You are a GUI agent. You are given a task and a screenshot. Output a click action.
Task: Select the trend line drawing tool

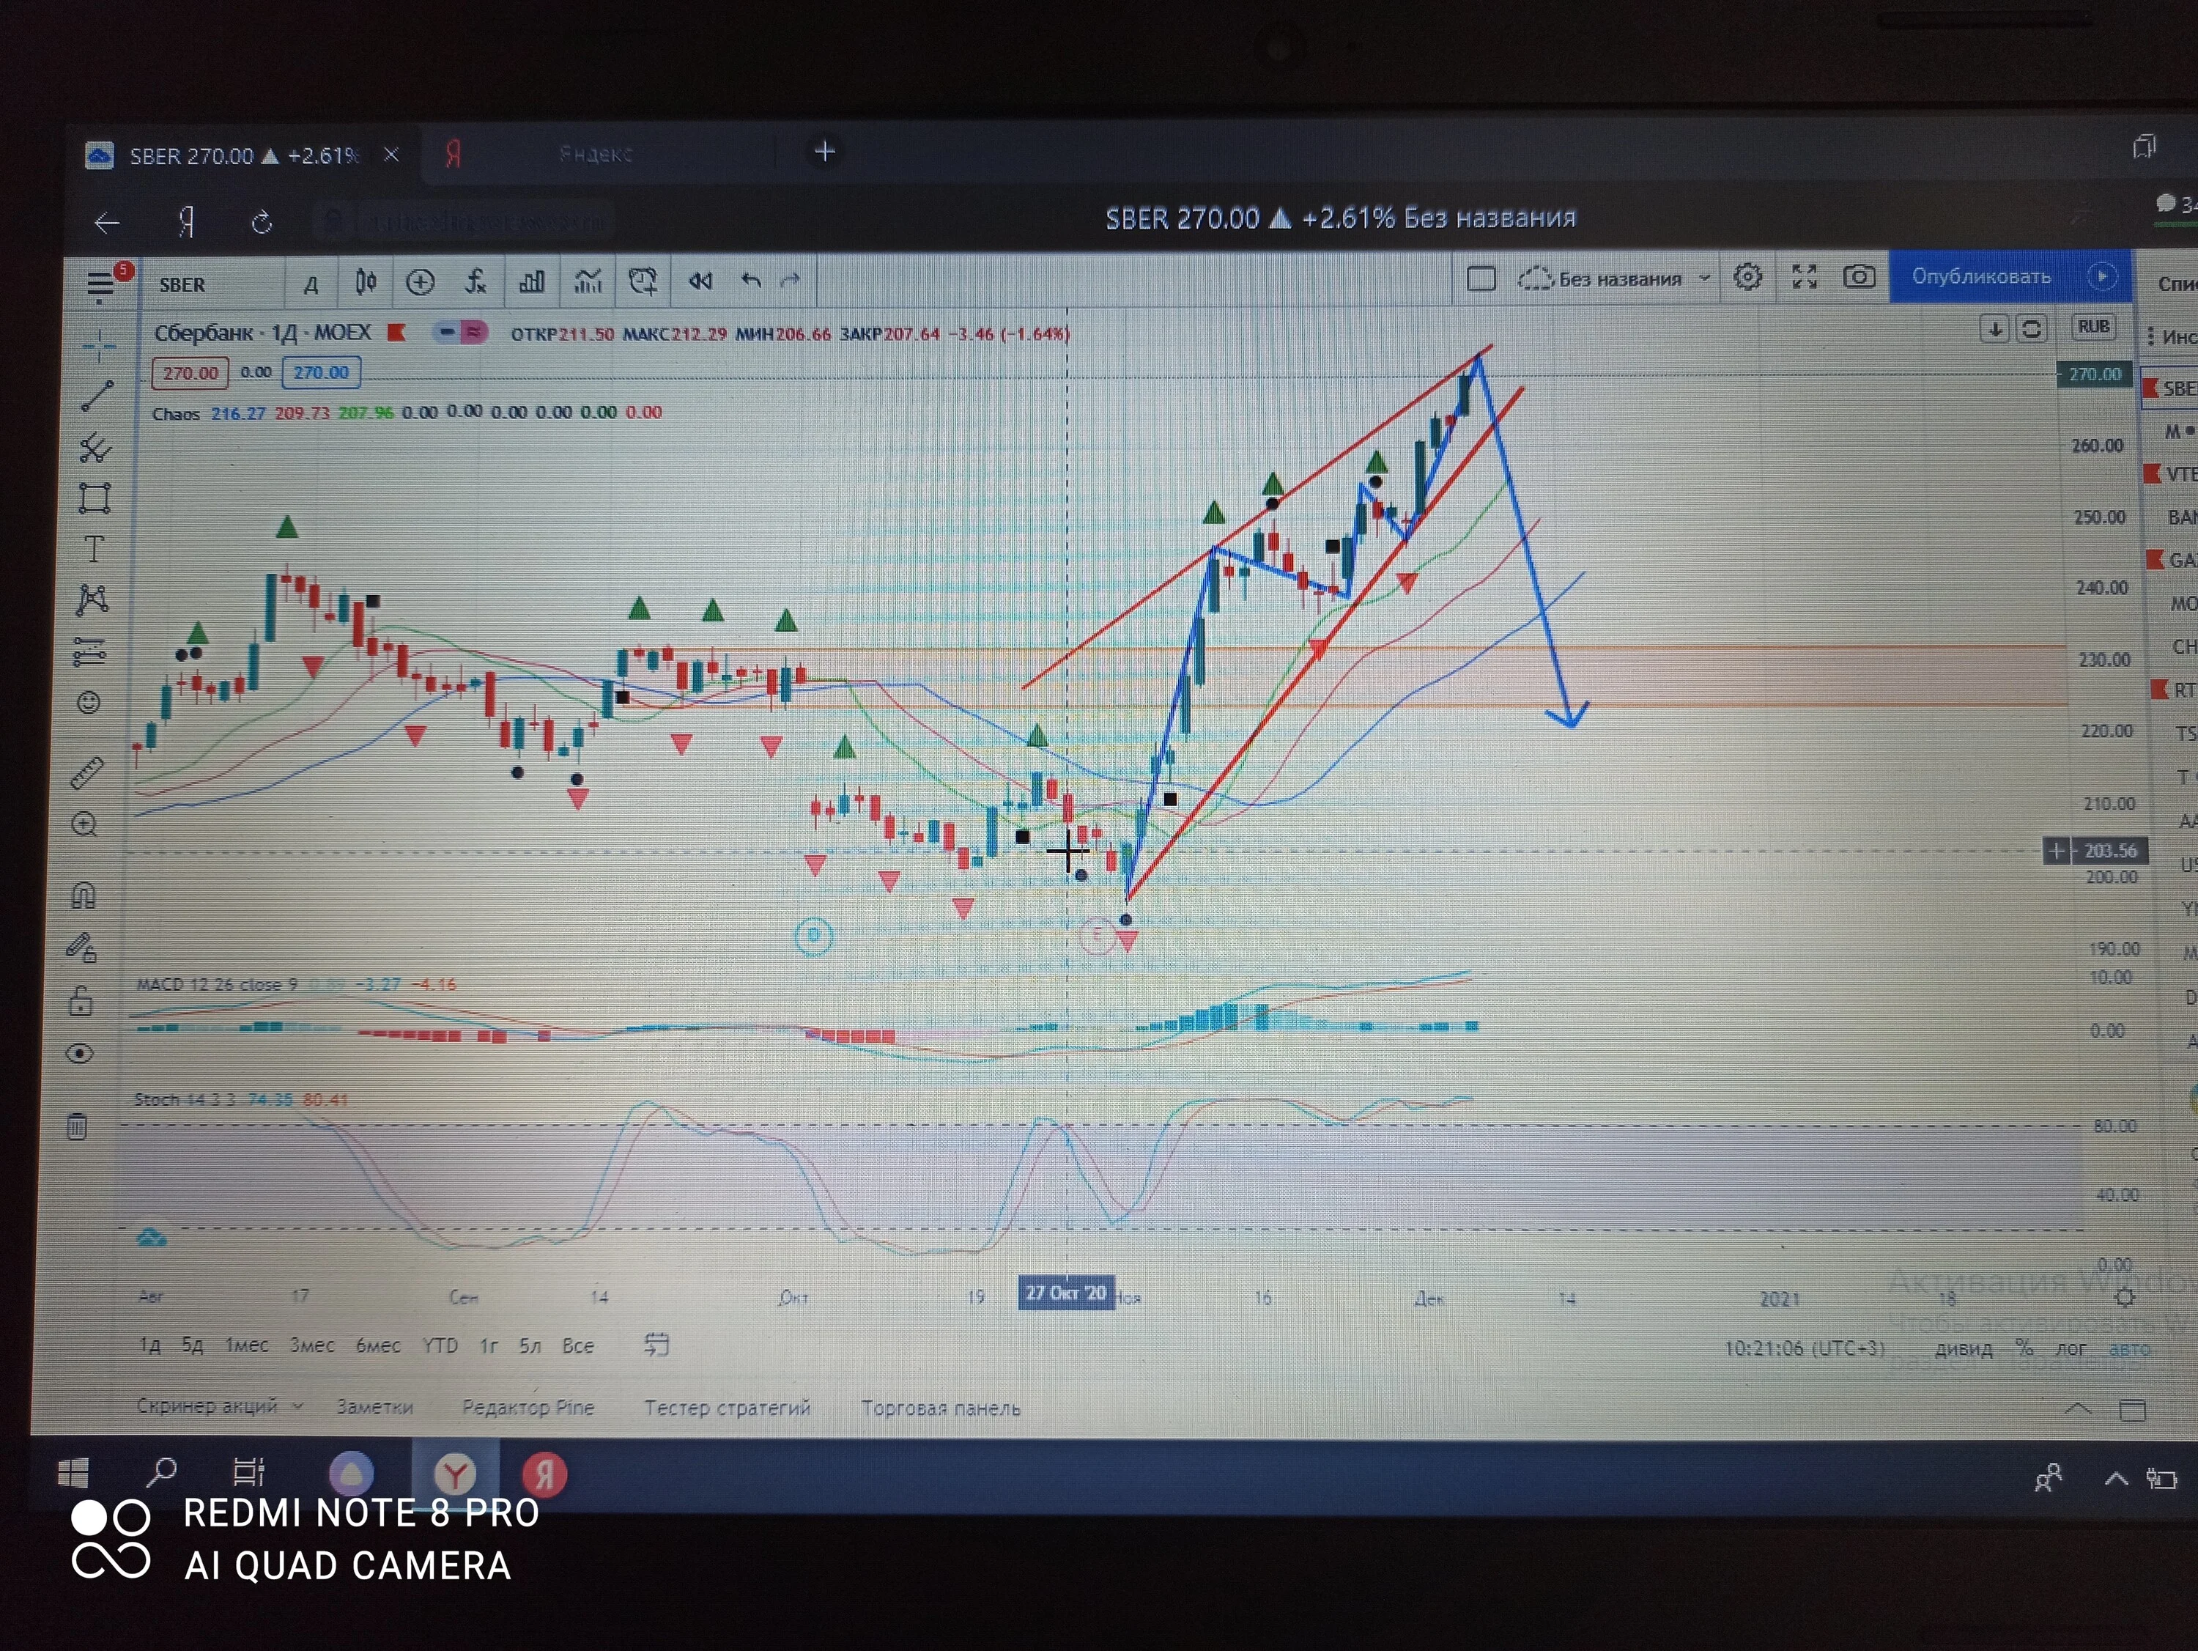97,396
